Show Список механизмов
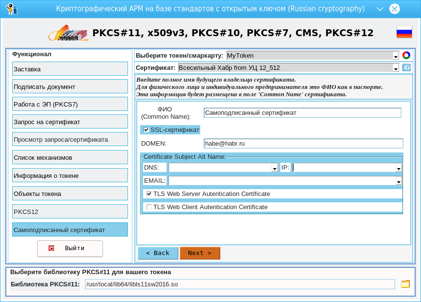 tap(70, 157)
